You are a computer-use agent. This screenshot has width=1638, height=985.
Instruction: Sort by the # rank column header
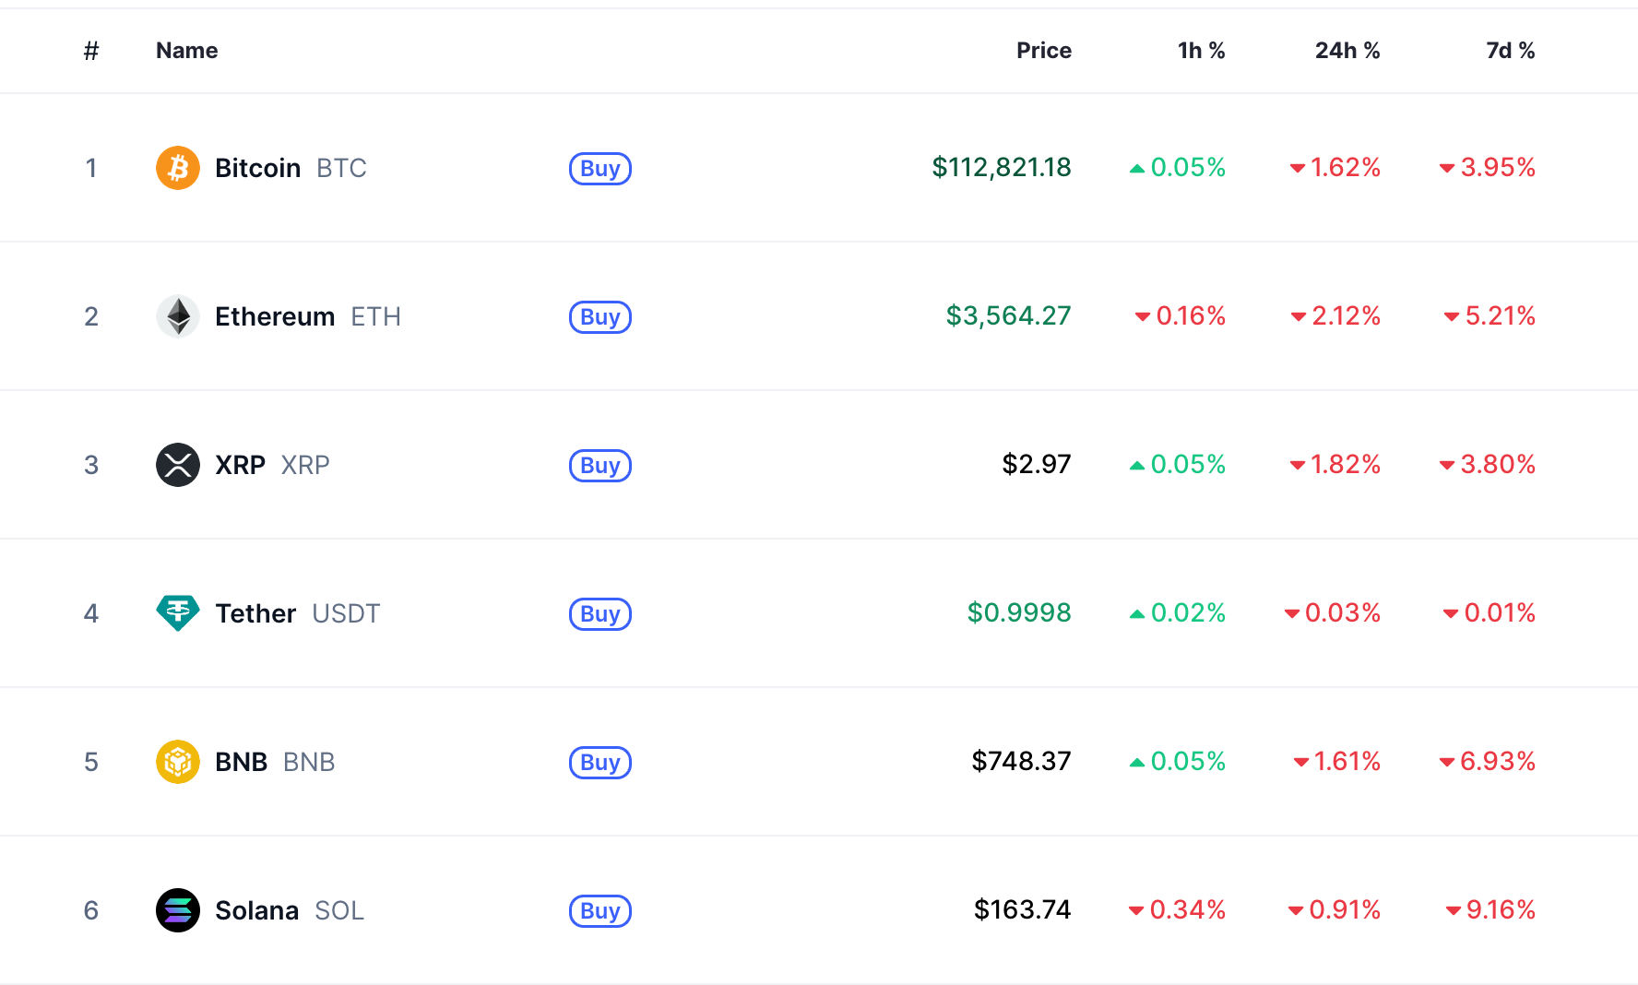click(x=91, y=51)
